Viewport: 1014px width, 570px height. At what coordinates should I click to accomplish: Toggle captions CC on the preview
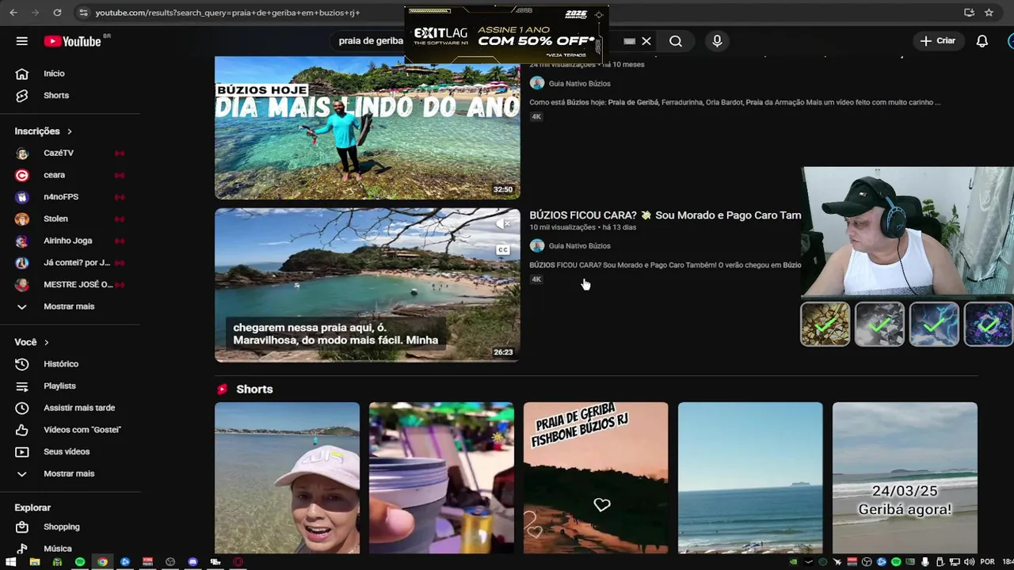click(503, 250)
